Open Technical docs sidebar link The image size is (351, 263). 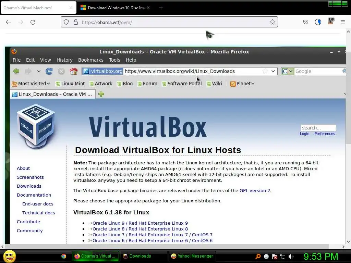point(38,213)
